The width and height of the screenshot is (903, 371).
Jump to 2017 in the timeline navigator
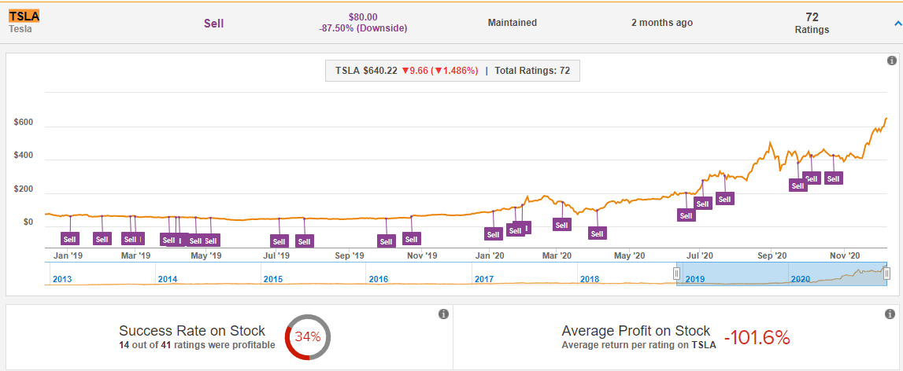point(484,279)
